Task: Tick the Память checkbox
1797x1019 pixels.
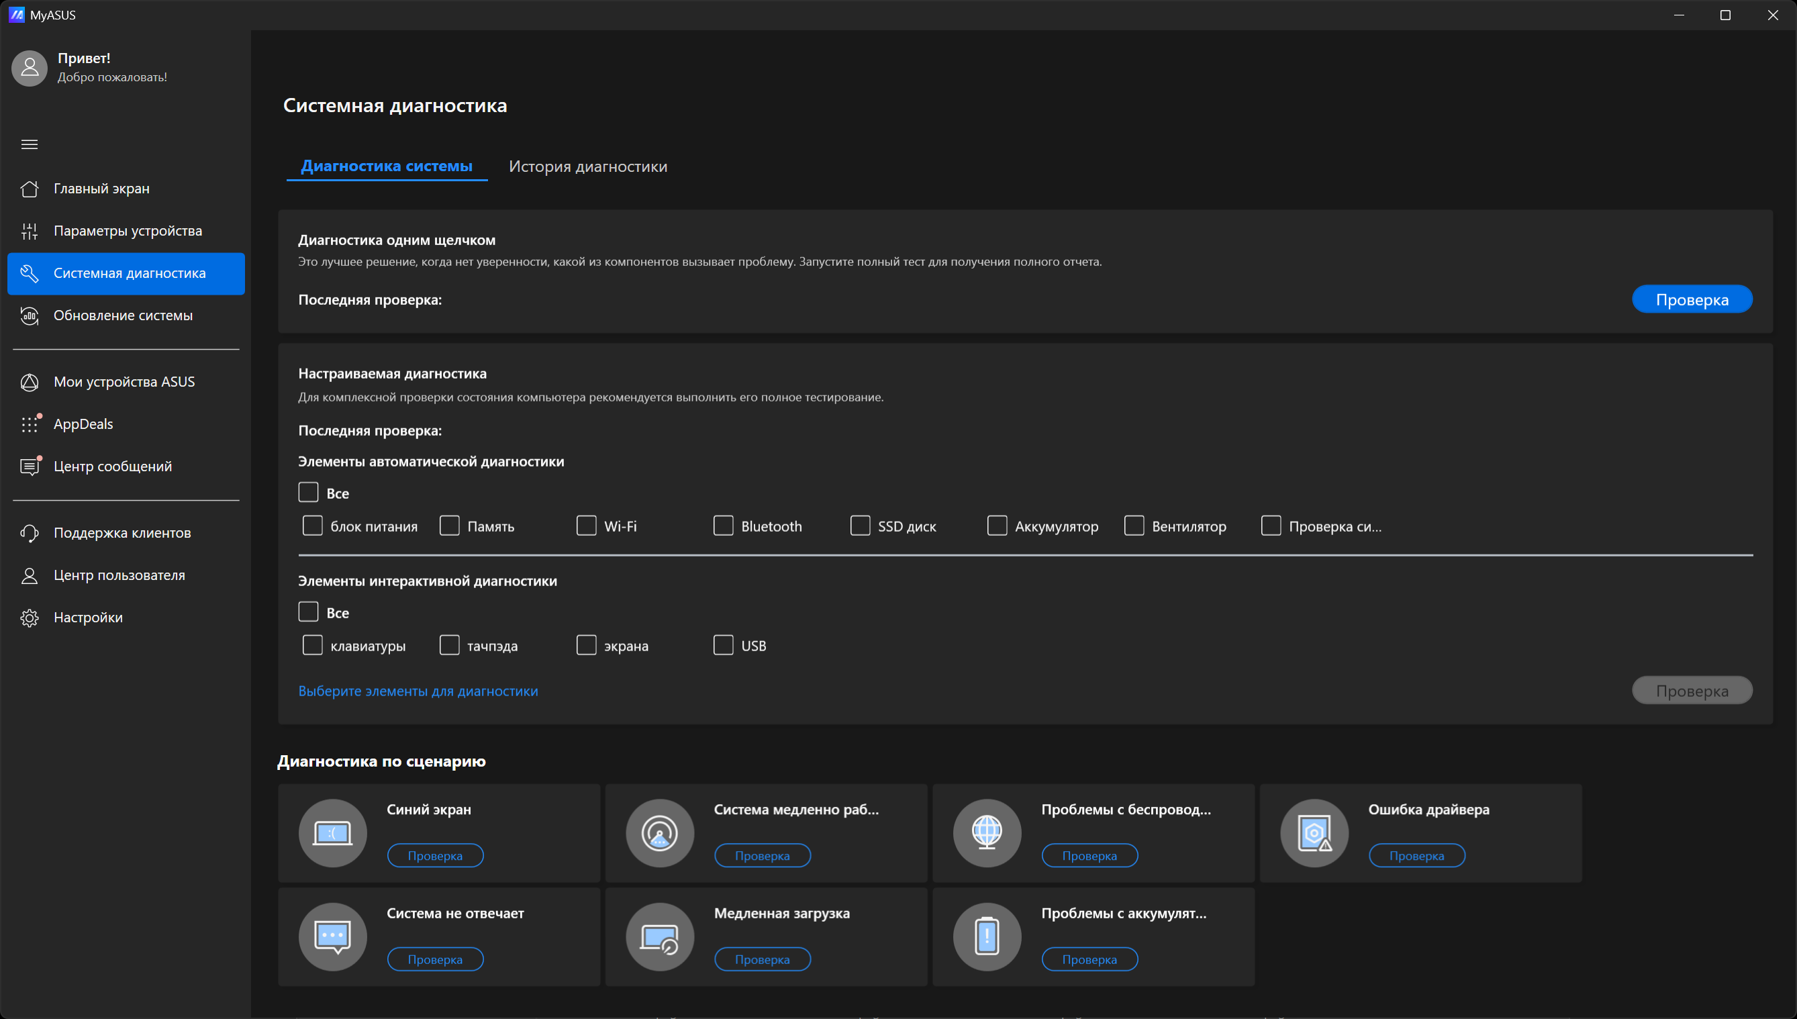Action: tap(449, 526)
